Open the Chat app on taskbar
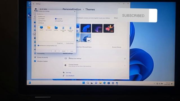 tap(96, 83)
